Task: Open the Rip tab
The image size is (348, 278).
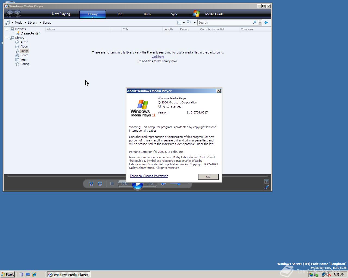Action: 120,14
